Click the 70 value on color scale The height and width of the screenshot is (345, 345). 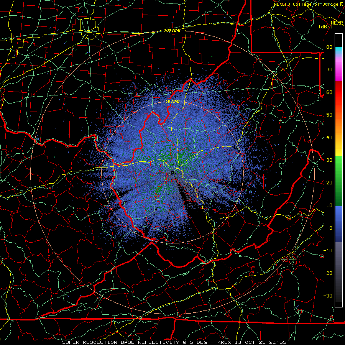[x=329, y=69]
